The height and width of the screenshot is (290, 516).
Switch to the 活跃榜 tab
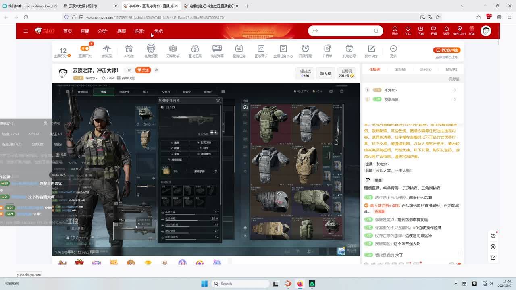[x=400, y=69]
